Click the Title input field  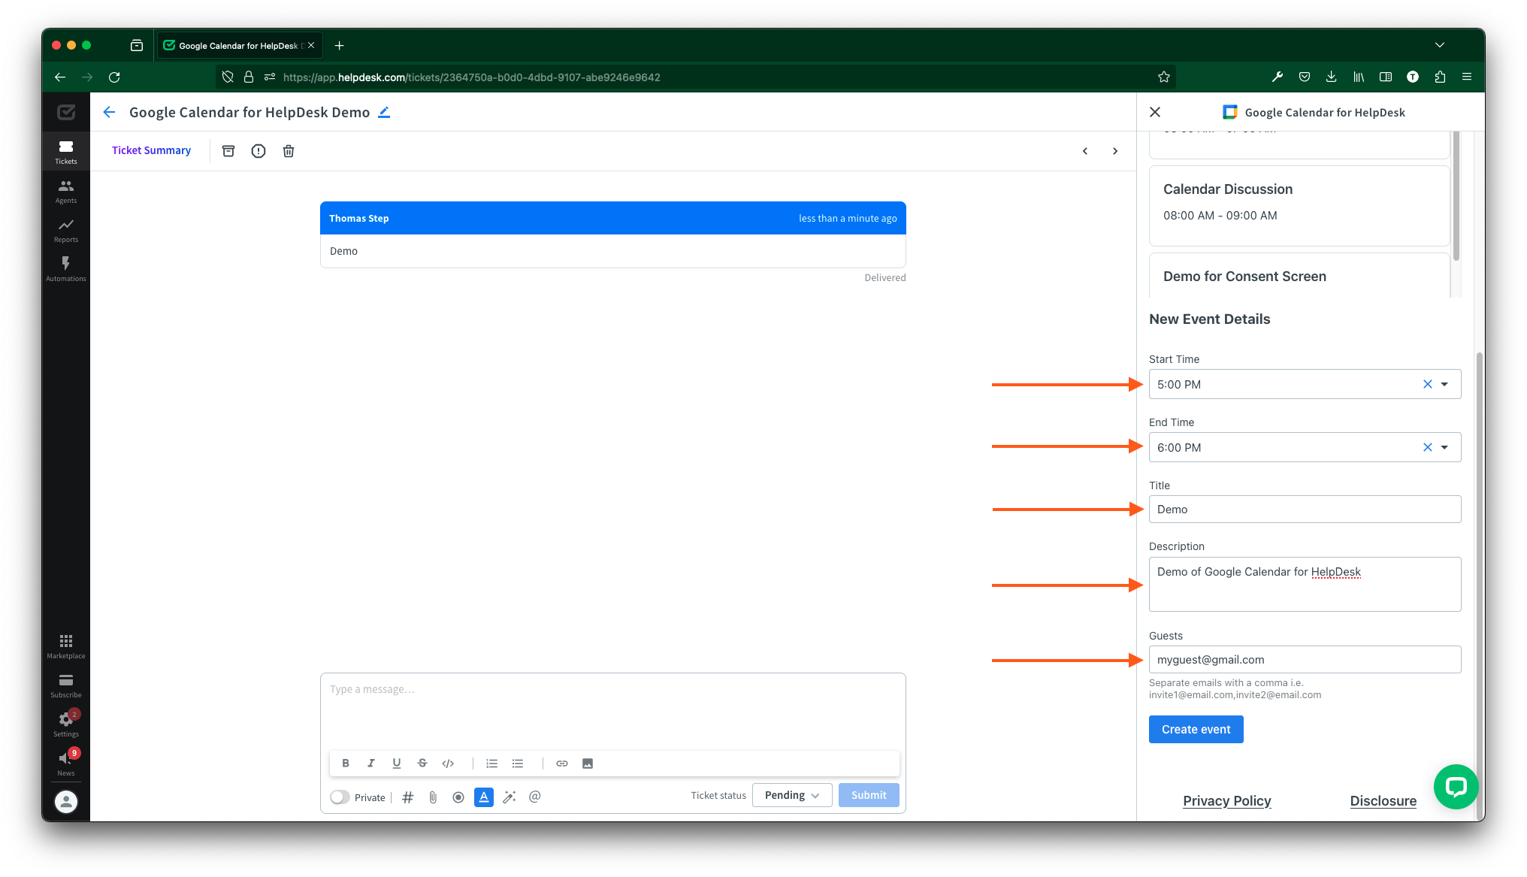[1305, 510]
